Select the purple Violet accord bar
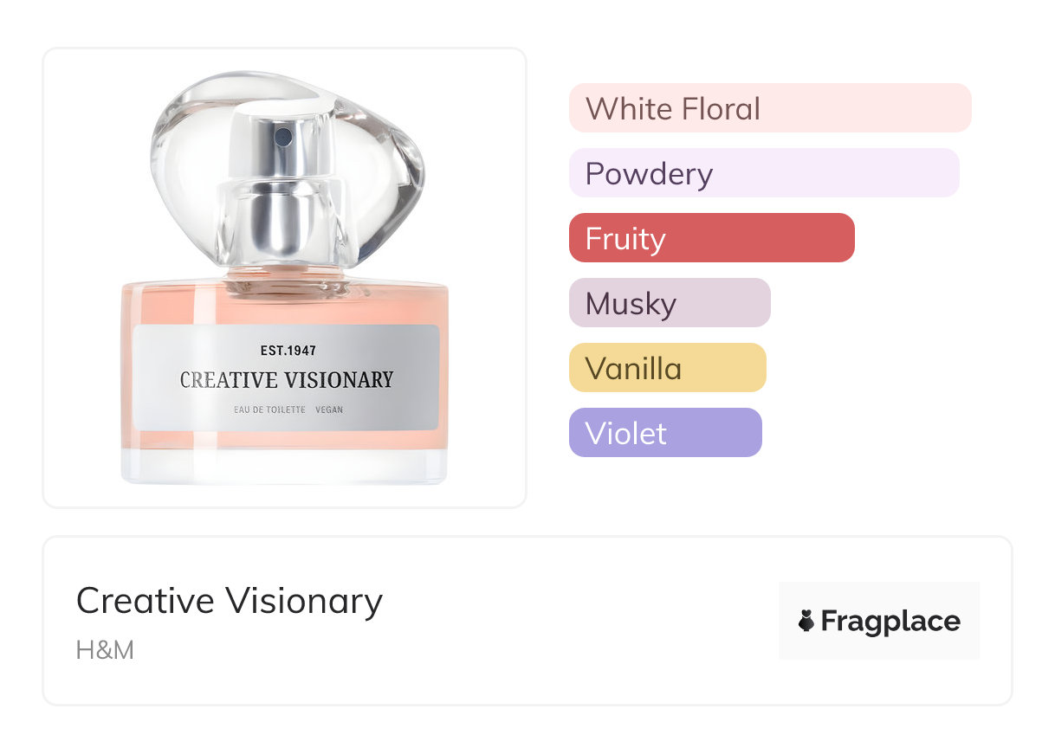Screen dimensions: 1055x748 [x=665, y=433]
